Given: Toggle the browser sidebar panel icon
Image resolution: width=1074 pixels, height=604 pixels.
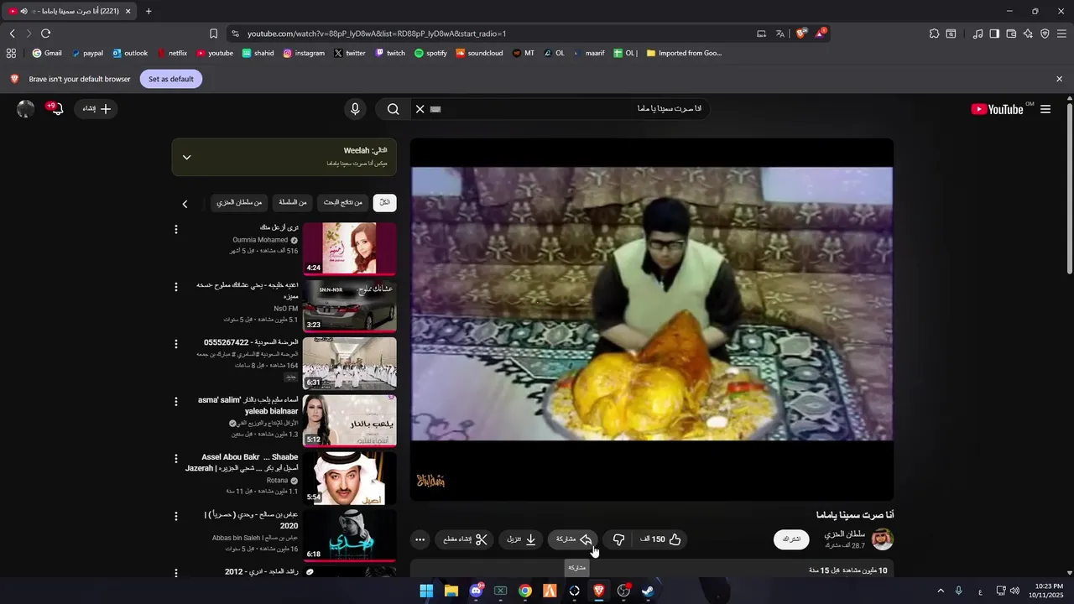Looking at the screenshot, I should 994,34.
